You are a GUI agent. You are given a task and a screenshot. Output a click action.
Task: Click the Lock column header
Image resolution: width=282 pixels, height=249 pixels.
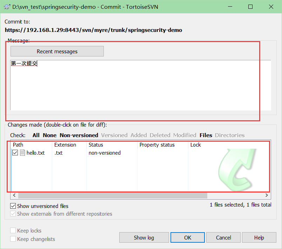coord(195,145)
